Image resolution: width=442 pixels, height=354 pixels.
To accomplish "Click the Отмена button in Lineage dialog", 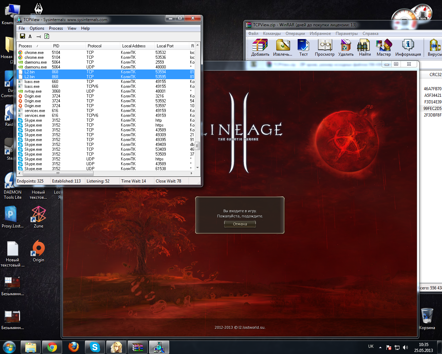I will click(240, 224).
